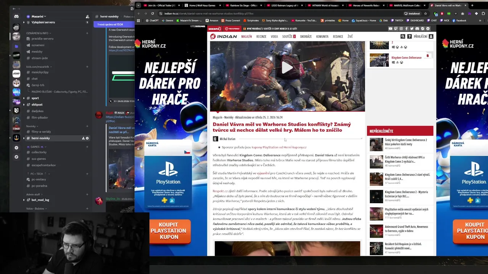Click the user profile icon beside Přihlášení
The height and width of the screenshot is (274, 488).
point(431,37)
